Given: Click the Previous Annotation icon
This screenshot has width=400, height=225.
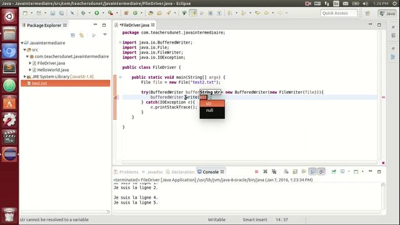Looking at the screenshot, I should [243, 13].
